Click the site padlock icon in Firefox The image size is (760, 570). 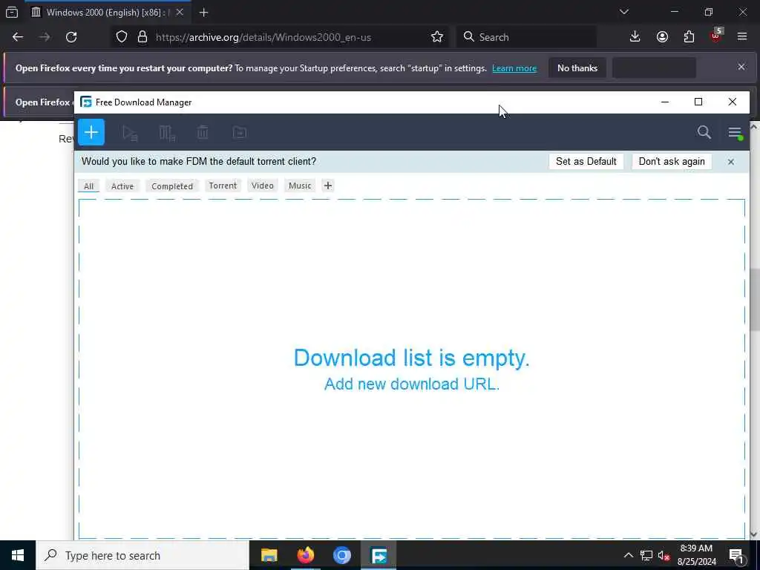pos(142,37)
